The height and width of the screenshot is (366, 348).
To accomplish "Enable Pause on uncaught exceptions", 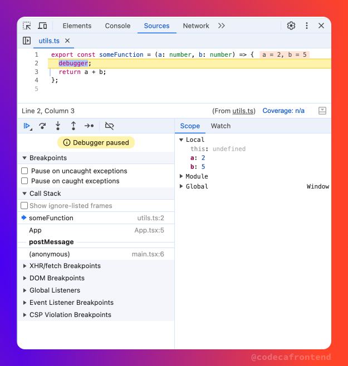I will pyautogui.click(x=24, y=171).
